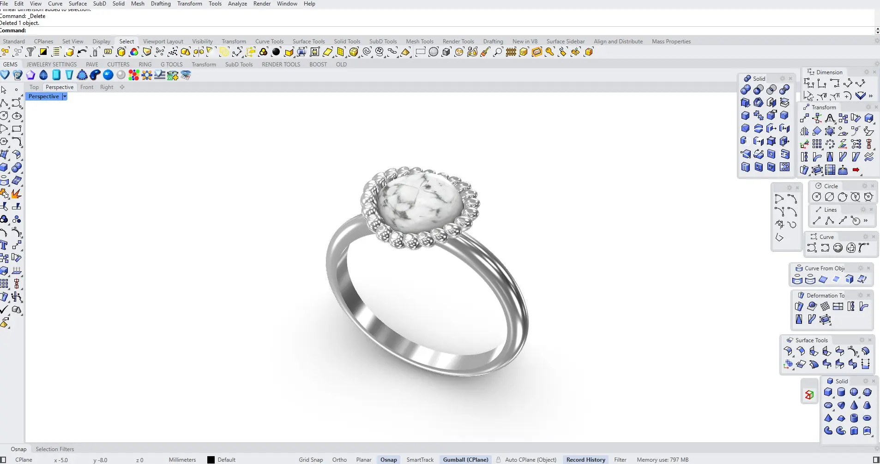Screen dimensions: 880x464
Task: Expand more tools in the Lines panel
Action: [x=866, y=221]
